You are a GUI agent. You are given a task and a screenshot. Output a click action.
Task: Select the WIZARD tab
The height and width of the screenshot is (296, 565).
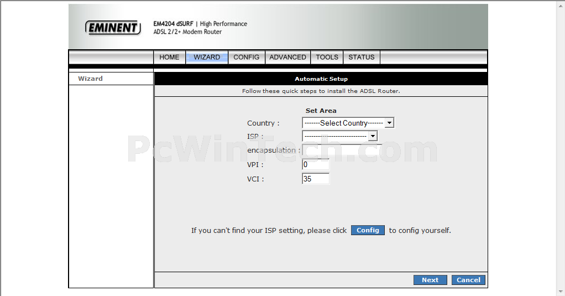pyautogui.click(x=207, y=58)
